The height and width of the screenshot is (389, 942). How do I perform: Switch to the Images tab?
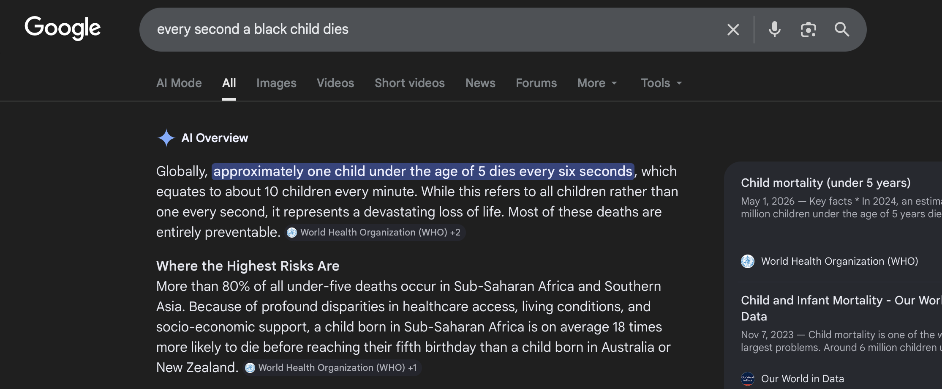[x=276, y=83]
